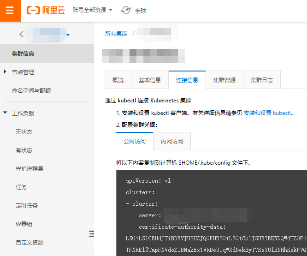Open 命名空间与配额 in sidebar
This screenshot has width=307, height=256.
pos(31,91)
